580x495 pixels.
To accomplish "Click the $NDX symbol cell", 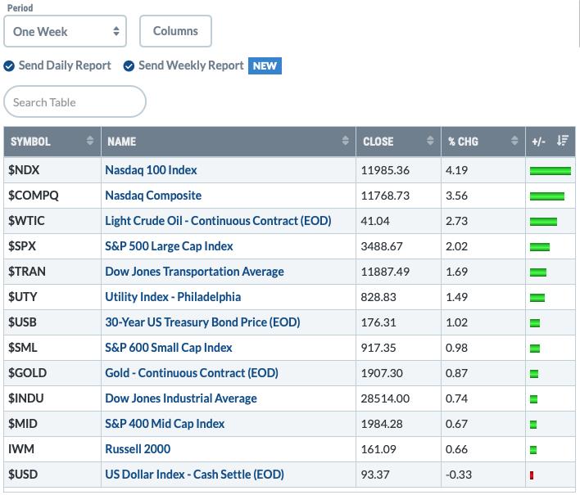I will (x=52, y=170).
